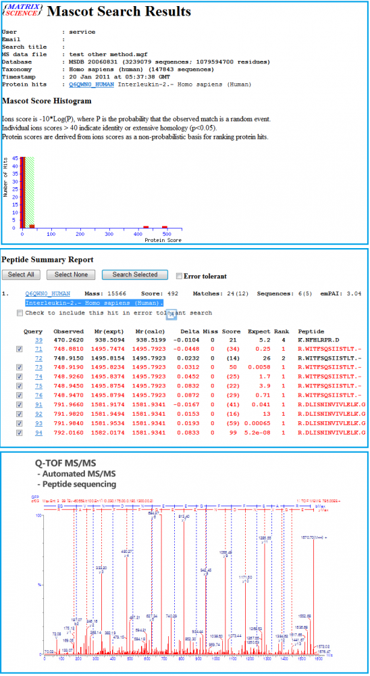Click the Observed value 792.0160

click(68, 432)
